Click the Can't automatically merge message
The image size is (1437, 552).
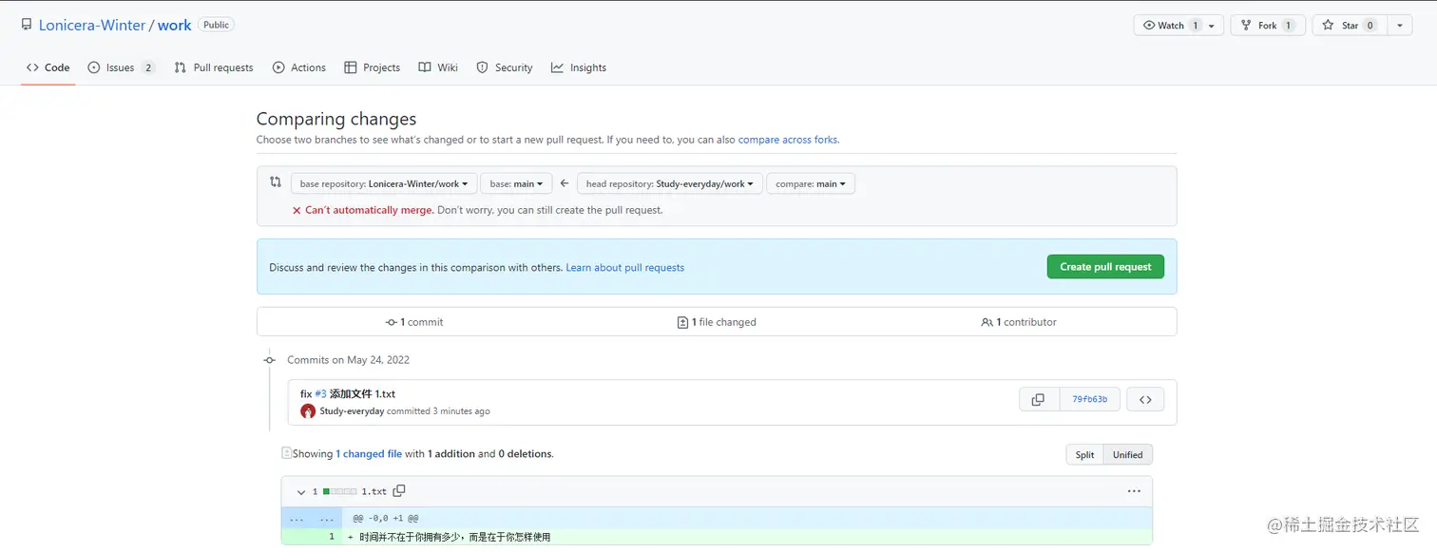click(x=370, y=210)
